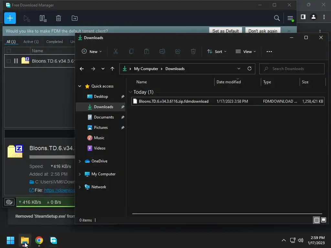
Task: Collapse Quick access tree node
Action: coord(80,86)
